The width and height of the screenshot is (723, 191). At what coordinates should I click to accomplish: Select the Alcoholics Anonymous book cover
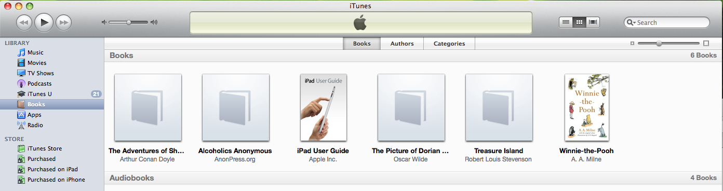tap(236, 107)
